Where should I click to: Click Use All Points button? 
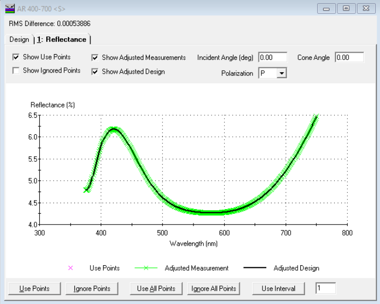pyautogui.click(x=156, y=289)
